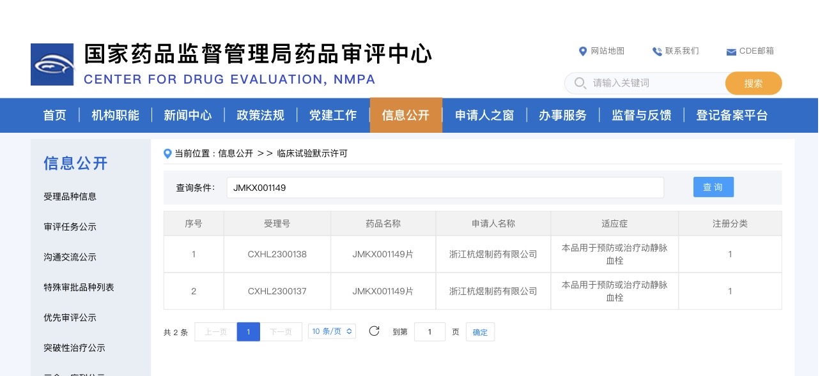Viewport: 820px width, 376px height.
Task: Click the CDE mailbox envelope icon
Action: pos(731,52)
